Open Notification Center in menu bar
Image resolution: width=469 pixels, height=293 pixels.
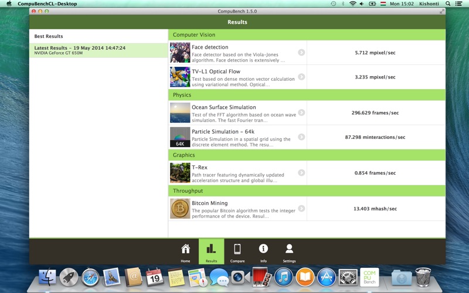pyautogui.click(x=458, y=4)
